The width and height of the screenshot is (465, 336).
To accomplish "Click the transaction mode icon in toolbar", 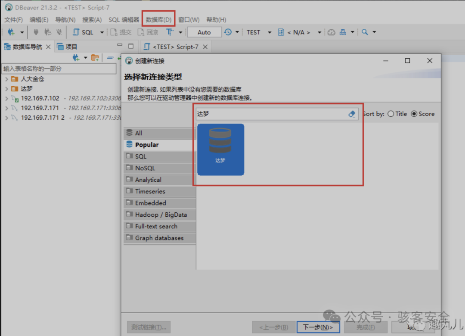I will tap(170, 32).
